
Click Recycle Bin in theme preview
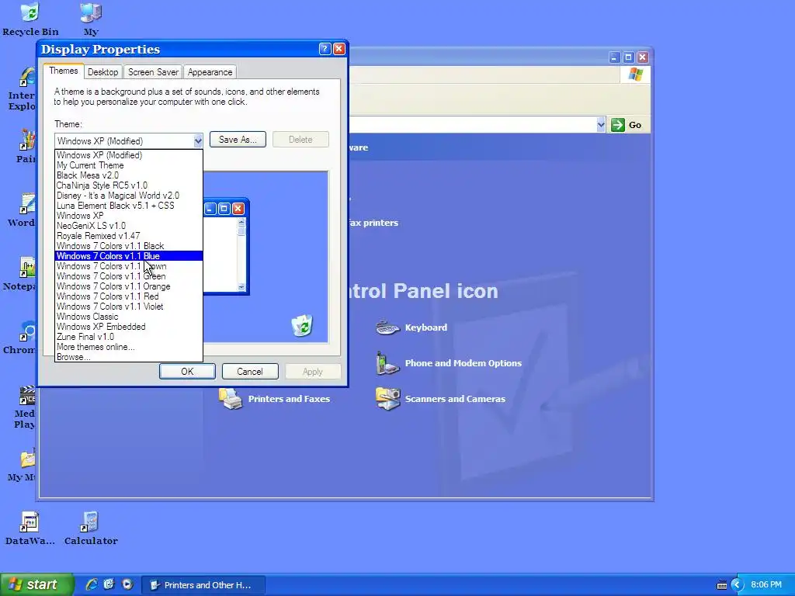tap(302, 325)
